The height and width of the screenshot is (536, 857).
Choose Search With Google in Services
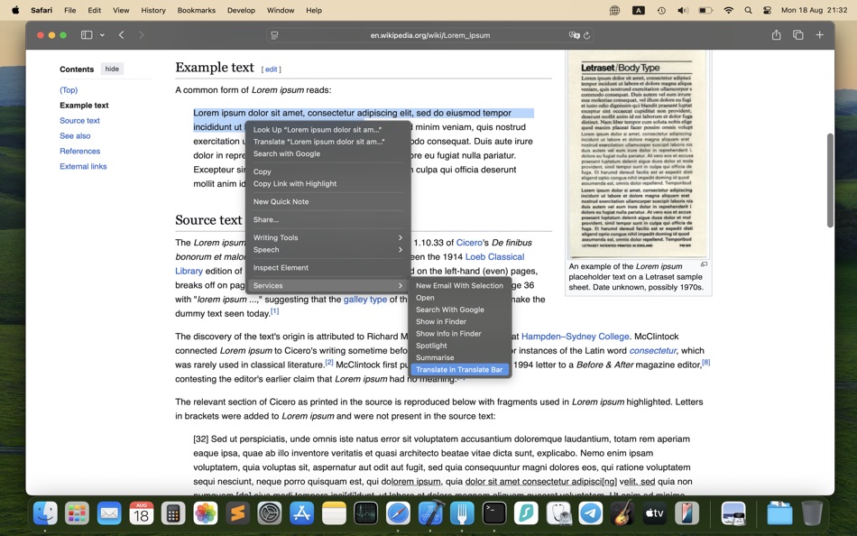click(460, 310)
